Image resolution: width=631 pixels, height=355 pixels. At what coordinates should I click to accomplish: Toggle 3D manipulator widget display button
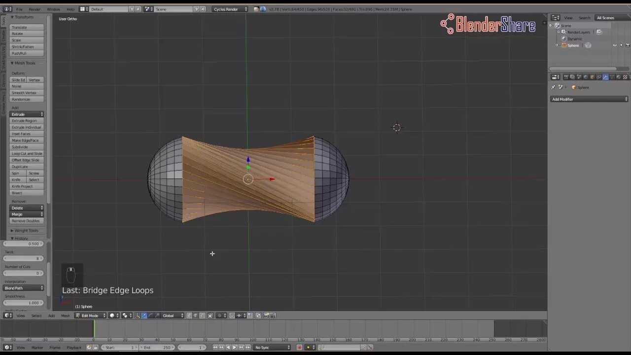(x=137, y=316)
